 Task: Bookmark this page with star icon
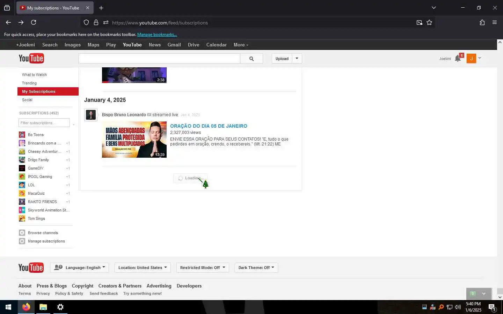pyautogui.click(x=429, y=22)
